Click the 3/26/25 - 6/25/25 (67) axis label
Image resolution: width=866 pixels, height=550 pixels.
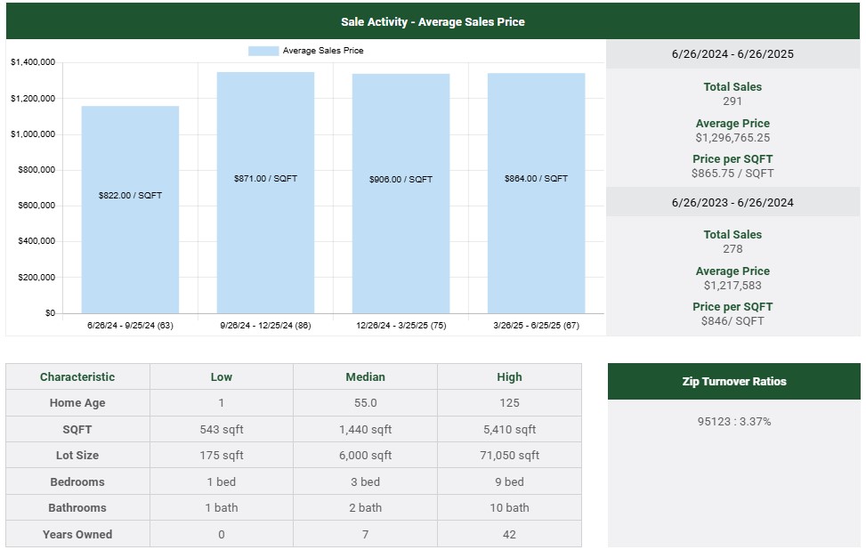(x=536, y=326)
